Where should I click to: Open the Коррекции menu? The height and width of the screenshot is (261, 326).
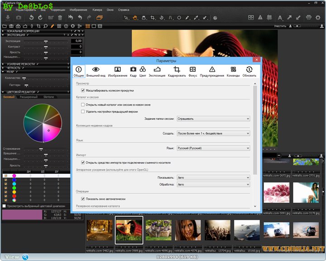pos(58,9)
